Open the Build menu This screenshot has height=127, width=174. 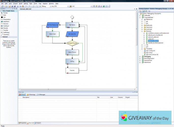coord(21,4)
